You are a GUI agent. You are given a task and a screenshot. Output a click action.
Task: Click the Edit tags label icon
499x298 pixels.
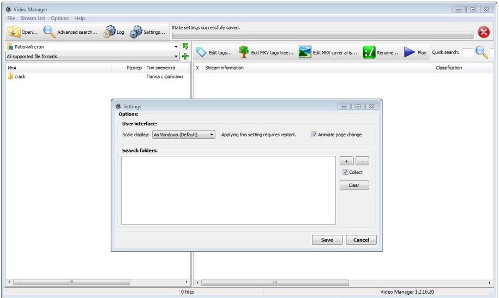(201, 52)
